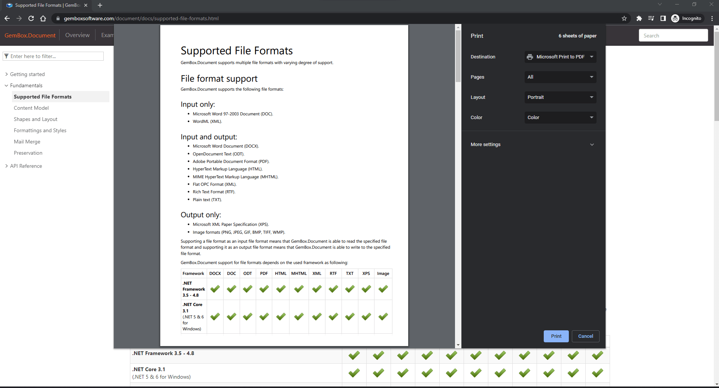Click the home icon in the browser toolbar

(43, 18)
